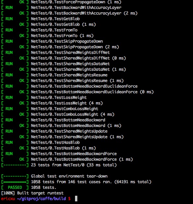Click 'NetTest/0.TestFromTo (1 ms)' result
Image resolution: width=193 pixels, height=204 pixels.
coord(62,36)
